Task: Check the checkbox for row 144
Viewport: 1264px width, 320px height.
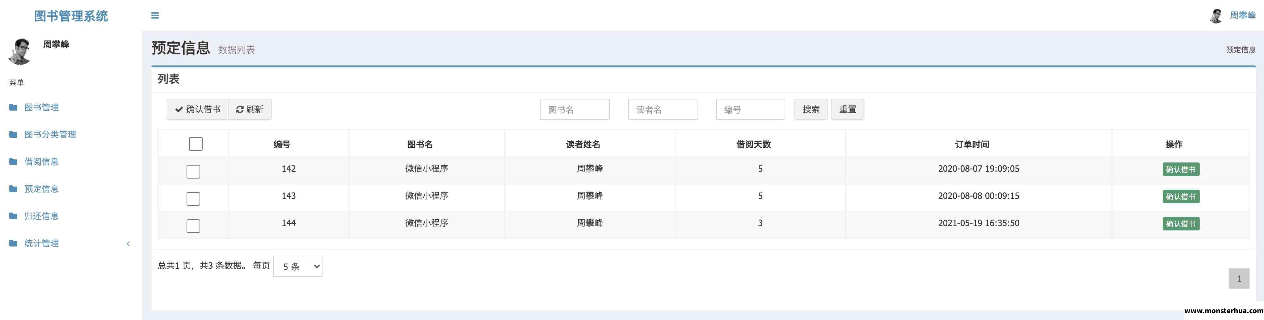Action: [x=193, y=226]
